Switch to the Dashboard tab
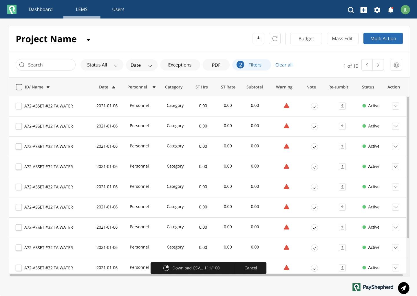The image size is (417, 296). click(41, 9)
